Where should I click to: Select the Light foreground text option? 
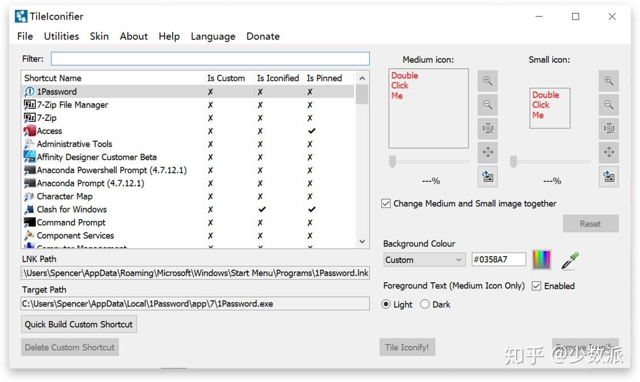click(x=386, y=304)
